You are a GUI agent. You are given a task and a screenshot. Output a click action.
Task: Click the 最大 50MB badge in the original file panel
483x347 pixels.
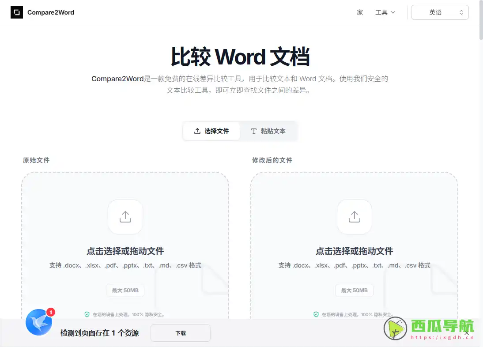[x=125, y=290]
